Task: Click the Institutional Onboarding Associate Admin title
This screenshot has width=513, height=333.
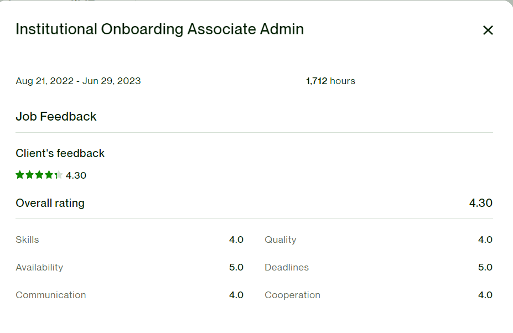Action: coord(159,29)
